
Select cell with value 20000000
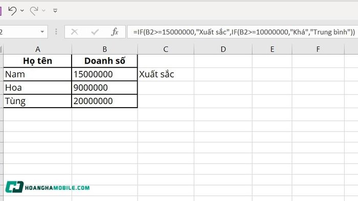[x=104, y=101]
